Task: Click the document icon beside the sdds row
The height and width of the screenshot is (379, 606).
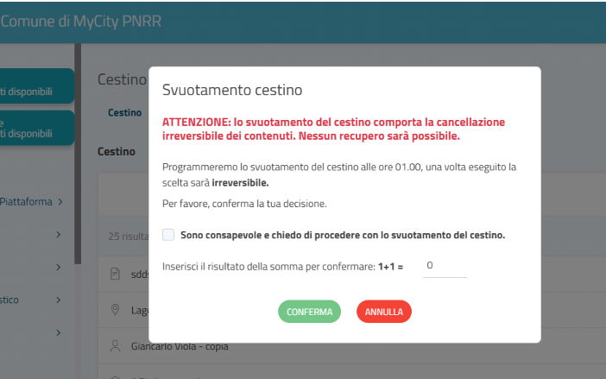Action: 115,275
